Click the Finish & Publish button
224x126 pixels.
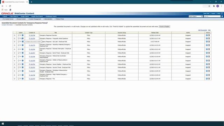coord(164,27)
